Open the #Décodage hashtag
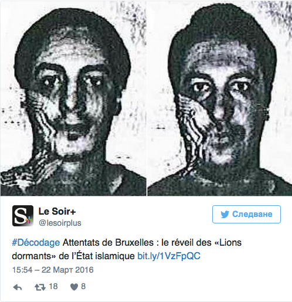The width and height of the screenshot is (292, 302). point(36,243)
